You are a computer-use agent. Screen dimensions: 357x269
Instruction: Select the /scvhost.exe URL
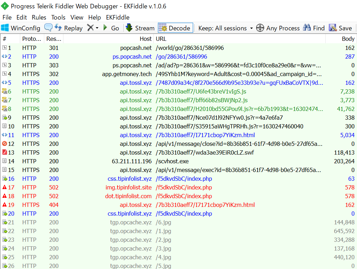click(172, 161)
